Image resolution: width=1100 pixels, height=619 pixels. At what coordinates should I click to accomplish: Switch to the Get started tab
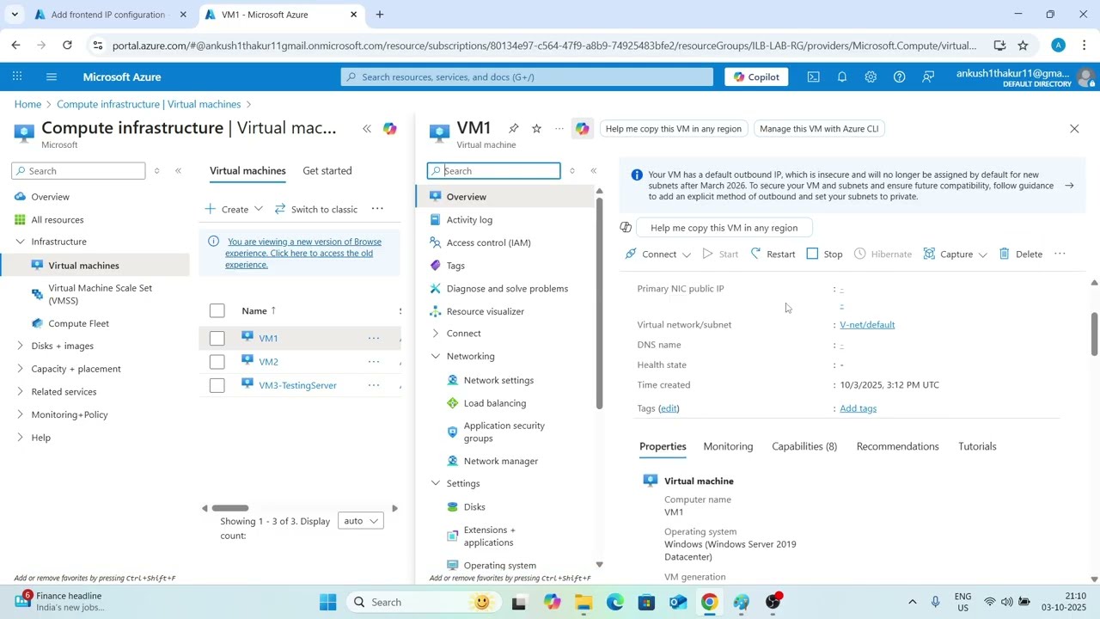[327, 170]
